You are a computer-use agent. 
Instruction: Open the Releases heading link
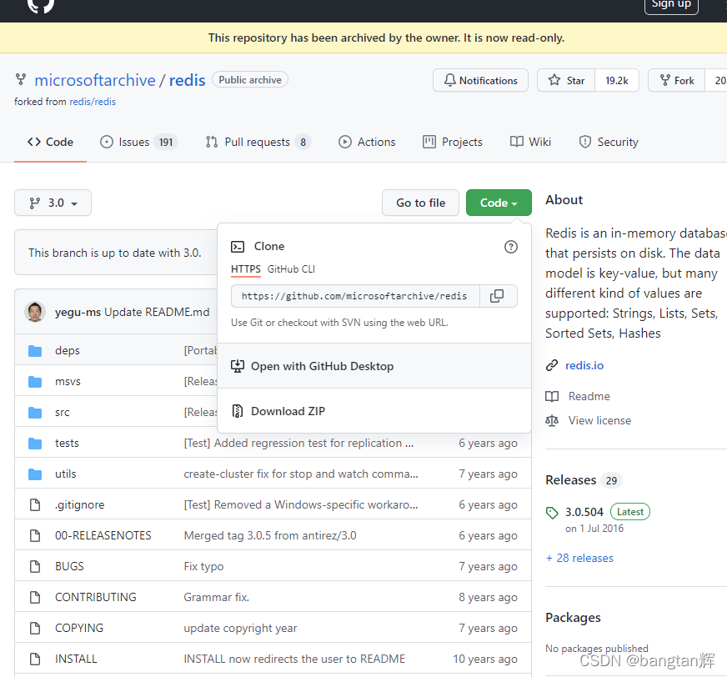pos(571,480)
